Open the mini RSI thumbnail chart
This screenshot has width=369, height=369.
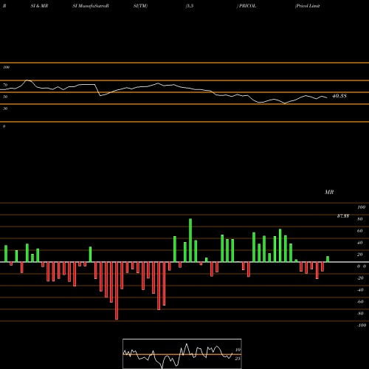click(182, 354)
